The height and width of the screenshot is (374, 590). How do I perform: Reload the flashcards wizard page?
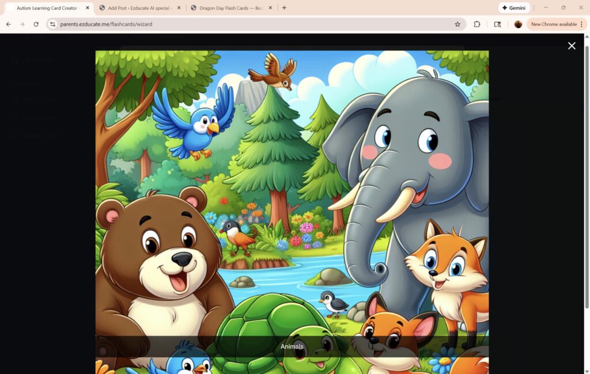(36, 24)
